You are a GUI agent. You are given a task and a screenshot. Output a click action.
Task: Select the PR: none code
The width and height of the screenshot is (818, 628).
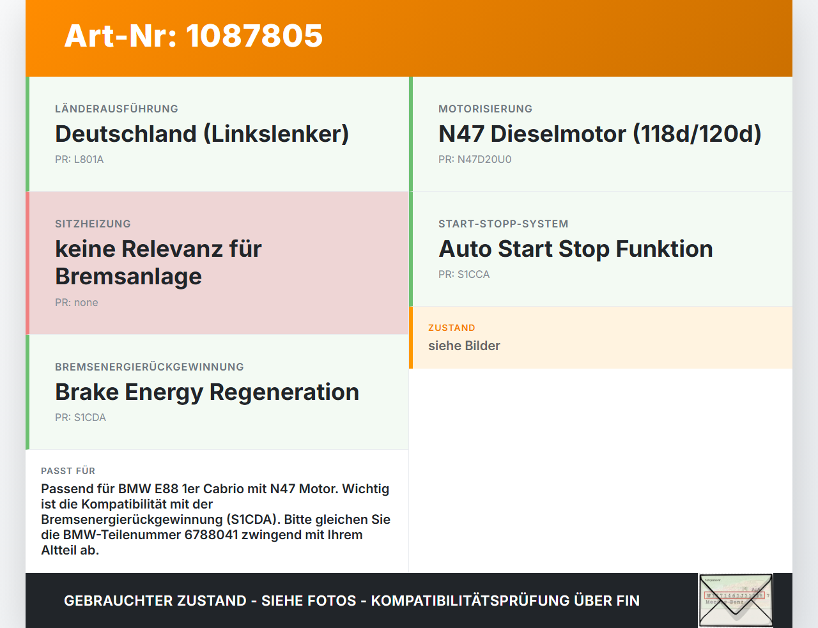pyautogui.click(x=77, y=302)
